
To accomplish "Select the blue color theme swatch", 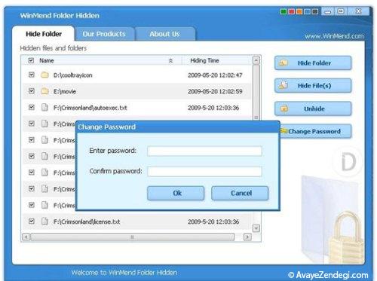I will pos(307,11).
